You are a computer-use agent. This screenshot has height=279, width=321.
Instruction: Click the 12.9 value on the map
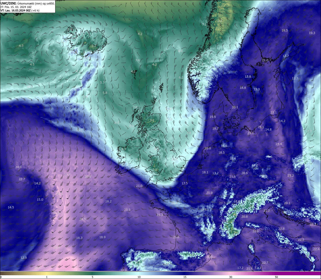(x=24, y=258)
